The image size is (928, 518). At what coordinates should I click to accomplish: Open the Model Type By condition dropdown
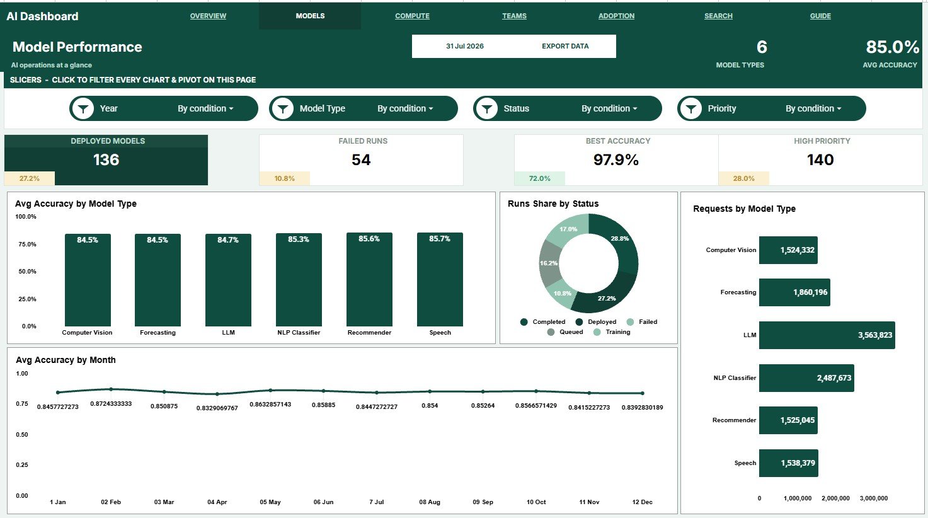coord(405,108)
